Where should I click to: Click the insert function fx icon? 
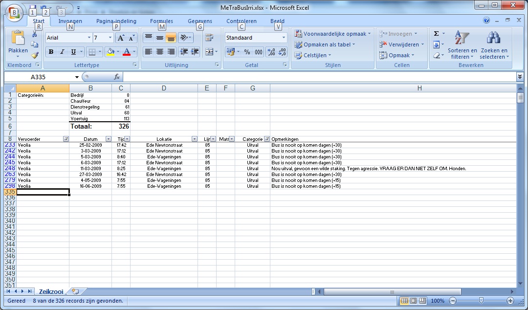116,77
